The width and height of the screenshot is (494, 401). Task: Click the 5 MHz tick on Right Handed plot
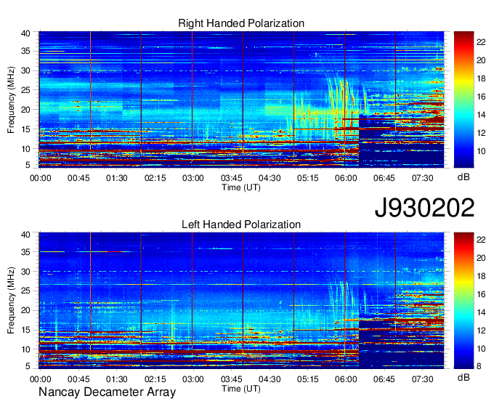coord(28,164)
